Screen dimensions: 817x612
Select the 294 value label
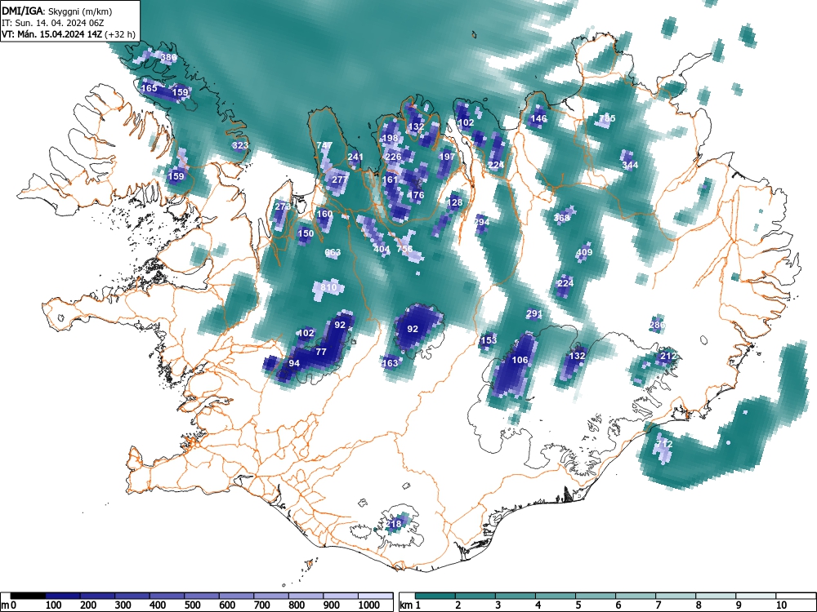481,222
